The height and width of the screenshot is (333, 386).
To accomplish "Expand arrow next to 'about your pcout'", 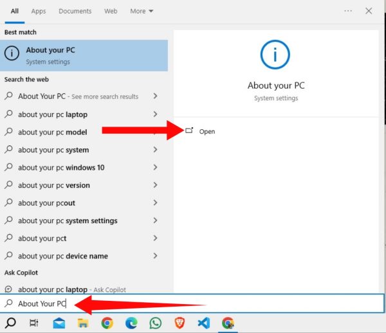I will tap(155, 203).
